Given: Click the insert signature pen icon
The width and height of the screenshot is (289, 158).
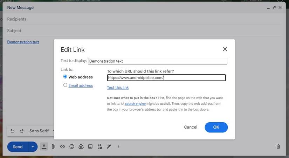Looking at the screenshot, I should point(109,146).
